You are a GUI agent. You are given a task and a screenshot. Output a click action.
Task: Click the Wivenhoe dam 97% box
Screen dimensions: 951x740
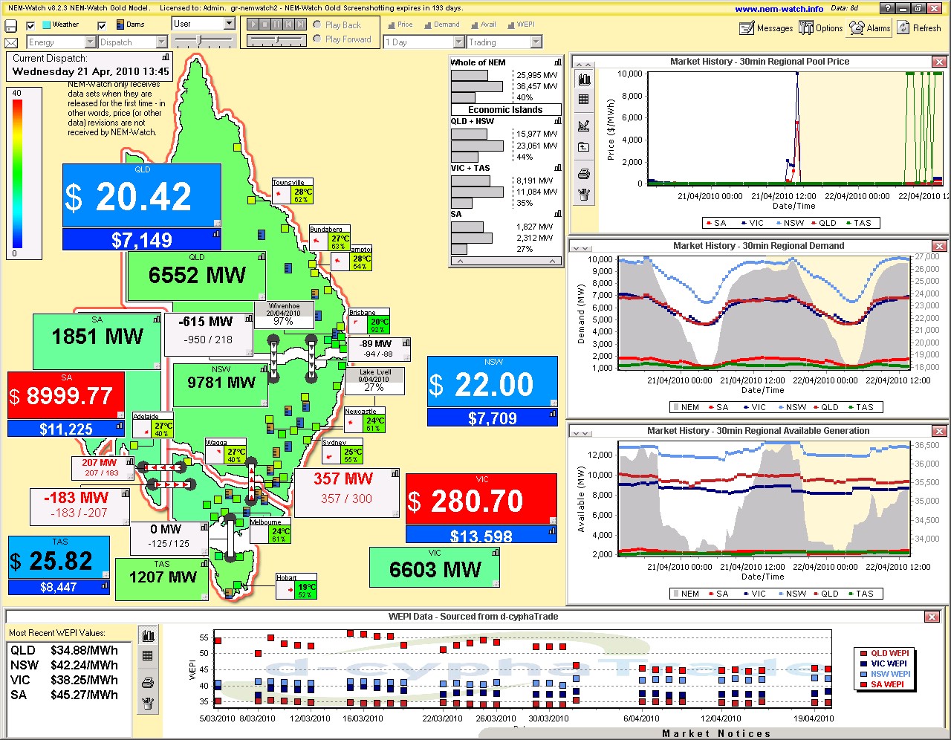point(284,315)
